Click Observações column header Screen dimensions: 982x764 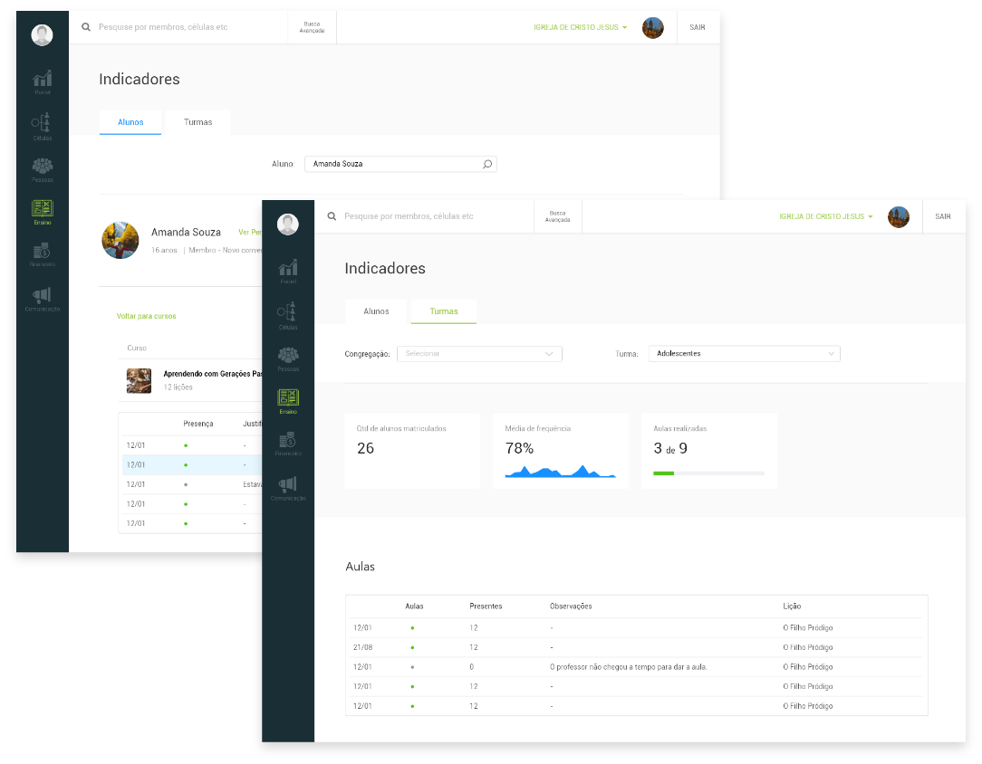571,606
